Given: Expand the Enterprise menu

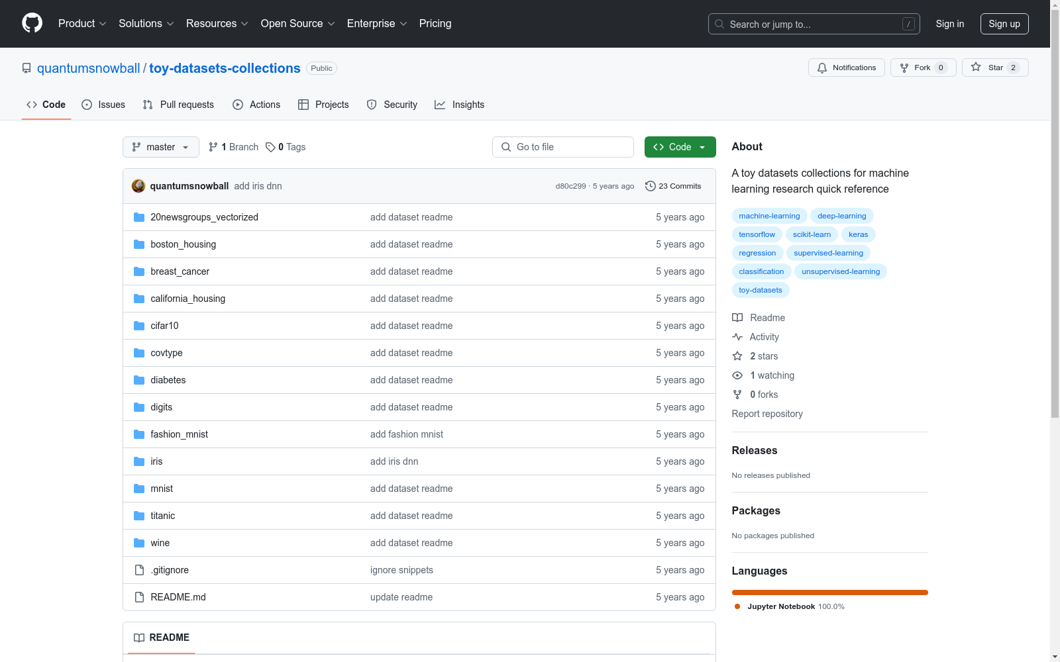Looking at the screenshot, I should pyautogui.click(x=377, y=23).
